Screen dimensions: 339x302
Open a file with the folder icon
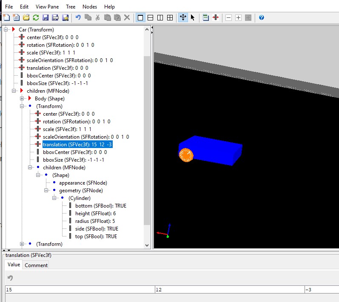(x=26, y=17)
